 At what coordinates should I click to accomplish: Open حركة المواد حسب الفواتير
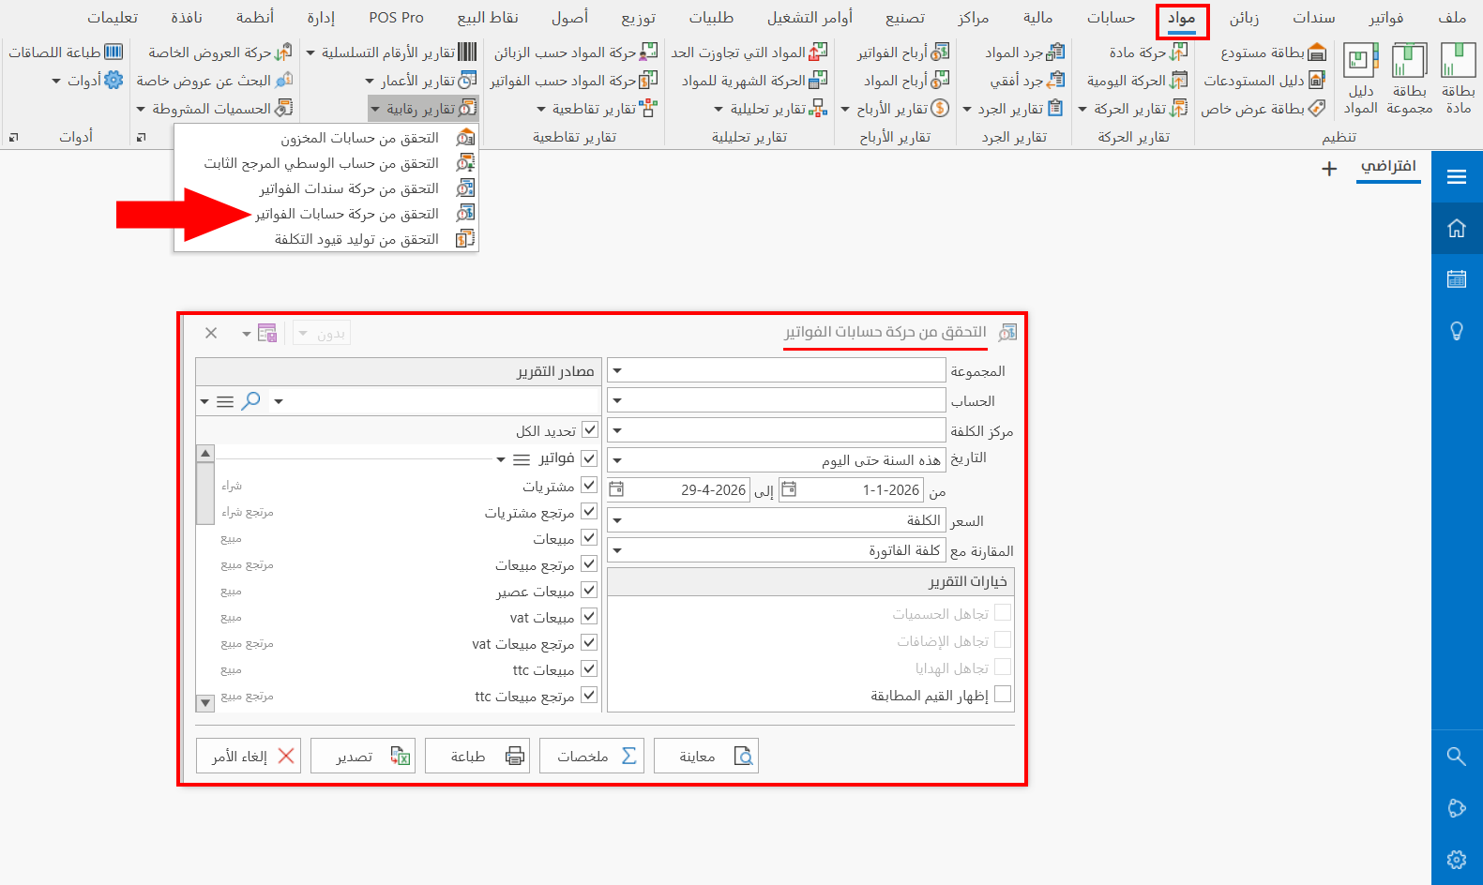click(573, 81)
